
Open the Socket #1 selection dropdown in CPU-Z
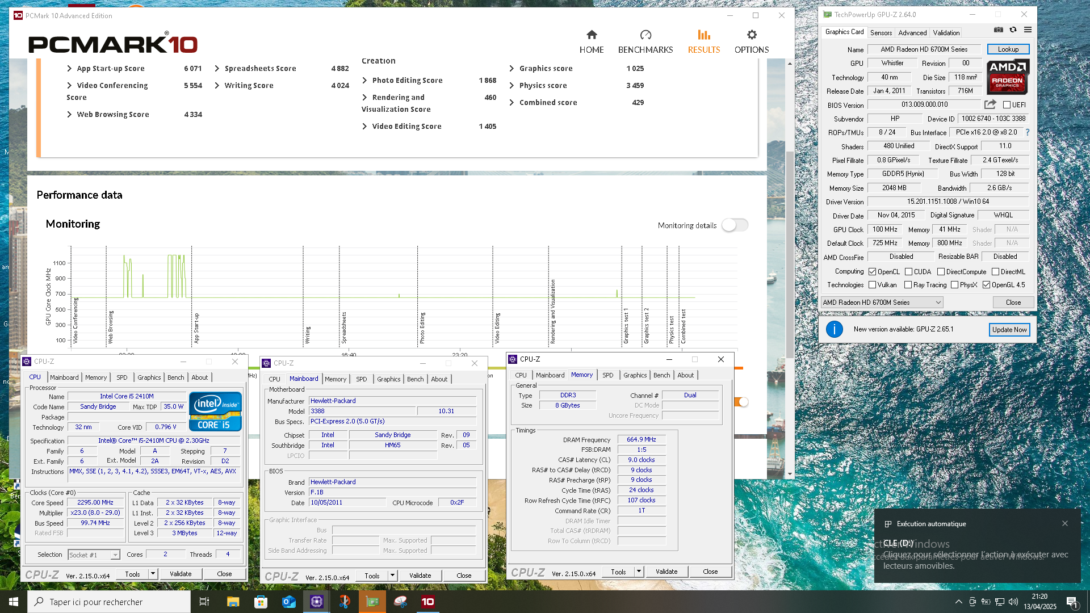[94, 555]
